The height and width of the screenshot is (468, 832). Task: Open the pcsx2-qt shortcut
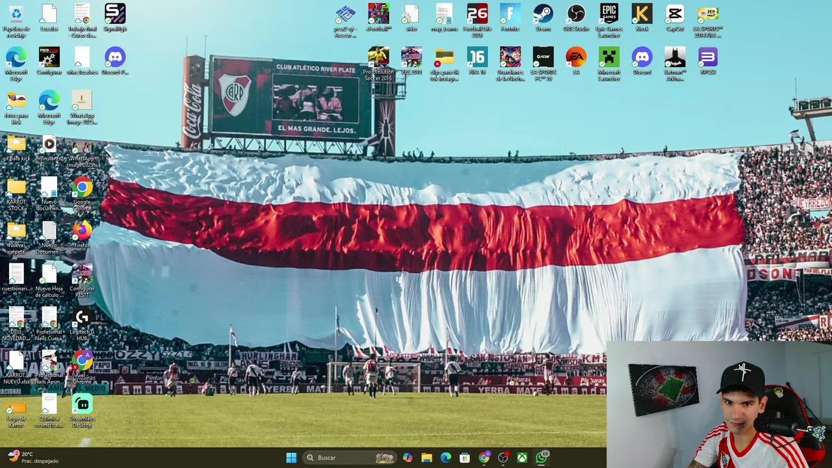click(x=345, y=21)
